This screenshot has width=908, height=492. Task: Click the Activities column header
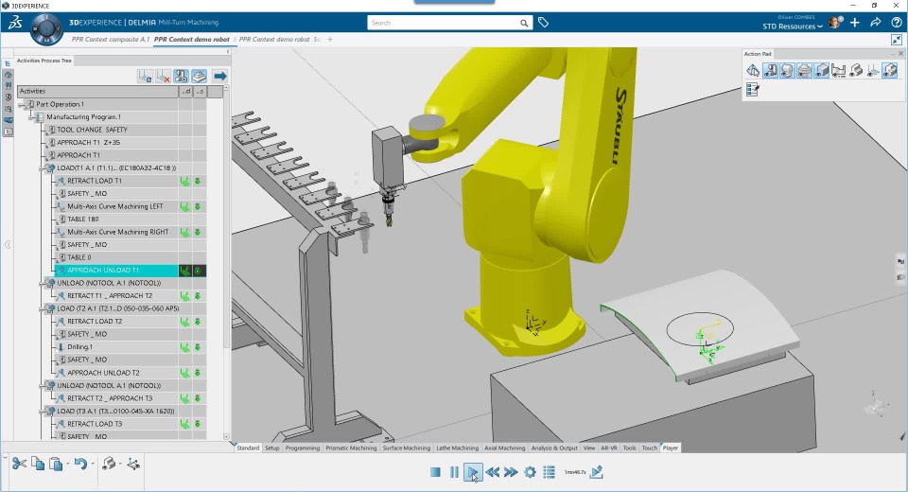tap(97, 92)
